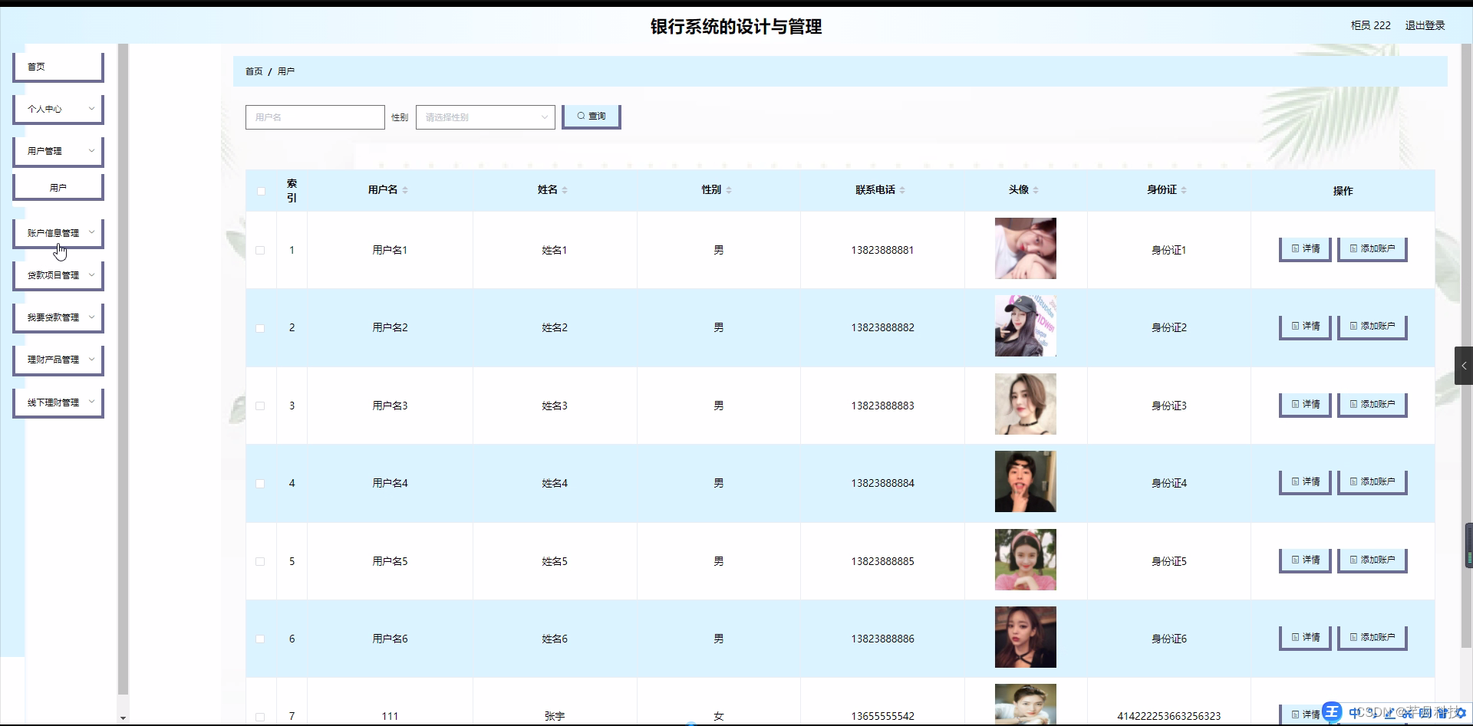Viewport: 1473px width, 726px height.
Task: Check the checkbox for 用户名5's row
Action: coord(260,561)
